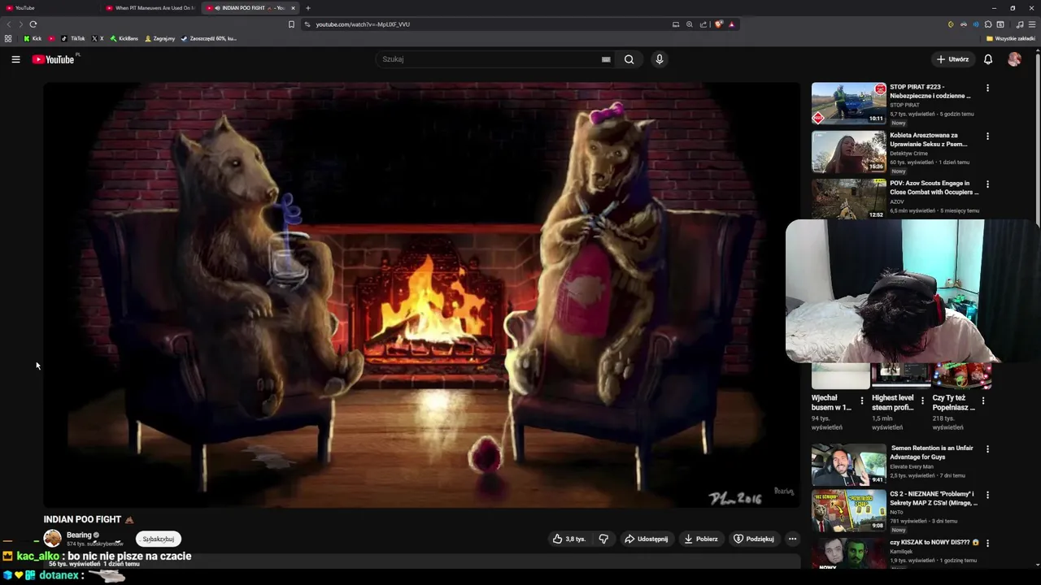The height and width of the screenshot is (585, 1041).
Task: Open a new browser tab
Action: click(308, 8)
